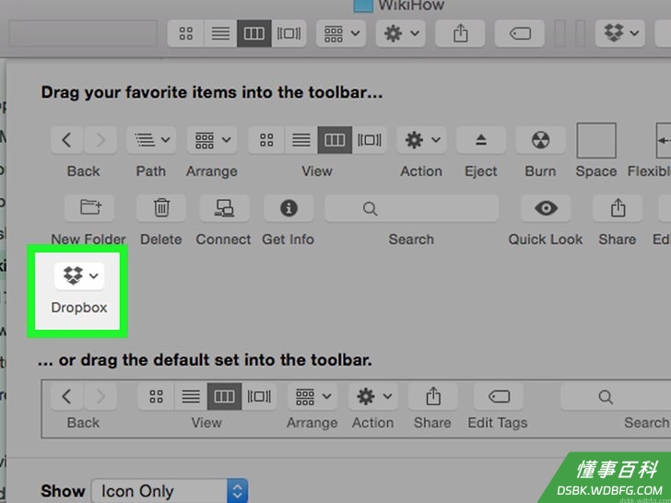The image size is (671, 503).
Task: Click the Back arrow in the items palette
Action: pos(66,140)
